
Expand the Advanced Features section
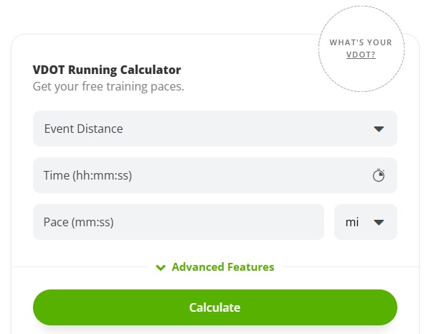click(215, 267)
